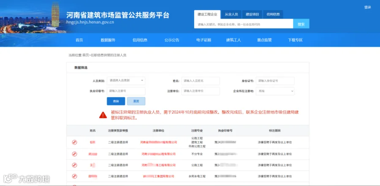This screenshot has height=186, width=380.
Task: Open the company link in 王's row
Action: [158, 165]
